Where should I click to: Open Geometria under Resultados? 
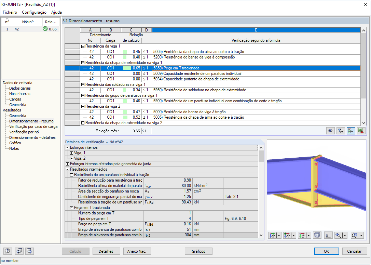(18, 116)
